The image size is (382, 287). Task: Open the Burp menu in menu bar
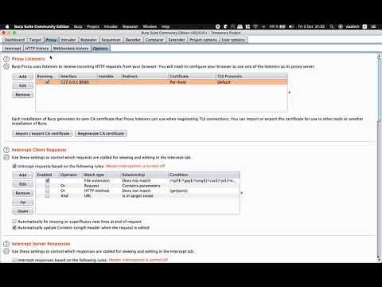[78, 26]
